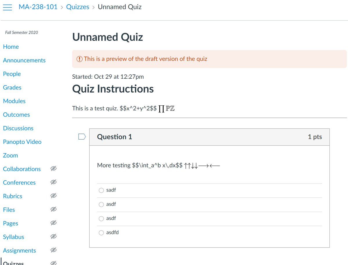Click the hidden-eye icon next to Pages
This screenshot has height=265, width=348.
tap(53, 223)
